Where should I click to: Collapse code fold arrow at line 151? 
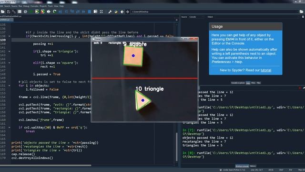[10, 86]
